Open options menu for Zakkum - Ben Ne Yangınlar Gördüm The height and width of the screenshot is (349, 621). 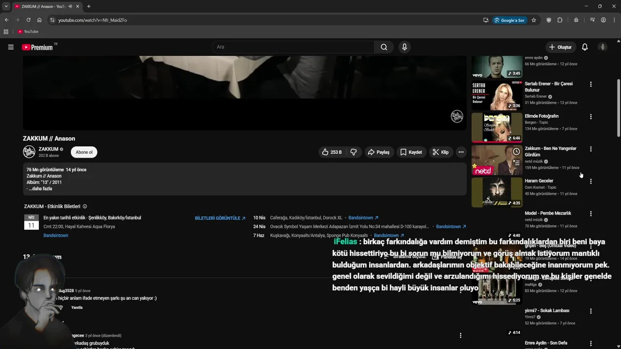590,149
